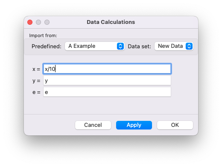Viewport: 222px width, 167px height.
Task: Click the gray zoom window button
Action: pyautogui.click(x=47, y=22)
